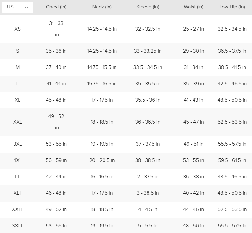Screen dimensions: 252x233
Task: Select the XXL size row label
Action: click(18, 122)
